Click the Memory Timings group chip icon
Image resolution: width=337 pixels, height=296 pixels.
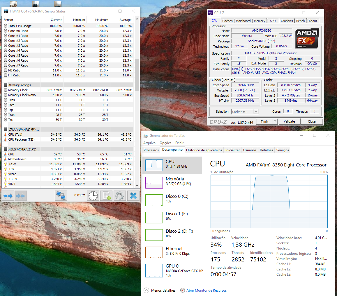(5, 85)
